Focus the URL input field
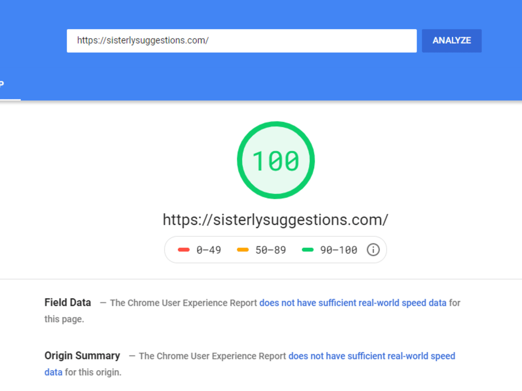The width and height of the screenshot is (522, 391). coord(242,41)
